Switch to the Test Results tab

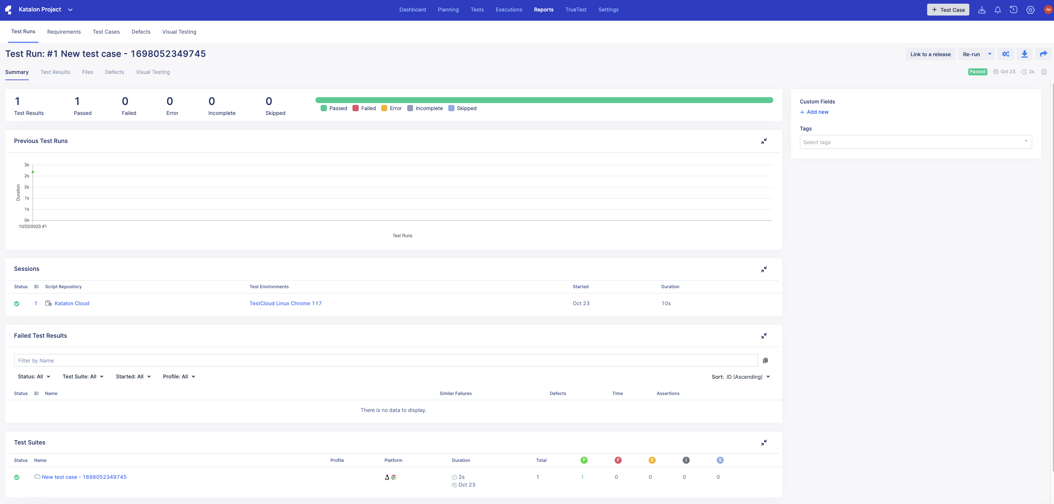pyautogui.click(x=55, y=72)
